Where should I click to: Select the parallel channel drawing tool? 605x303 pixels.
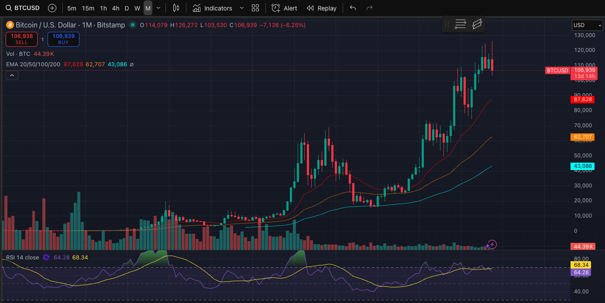[x=477, y=24]
